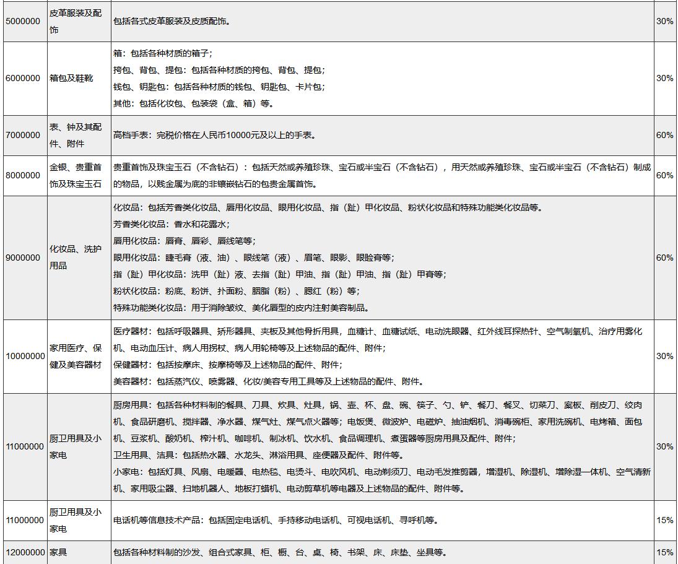Click the line starting 保健器材：包括按摩床

click(x=228, y=365)
